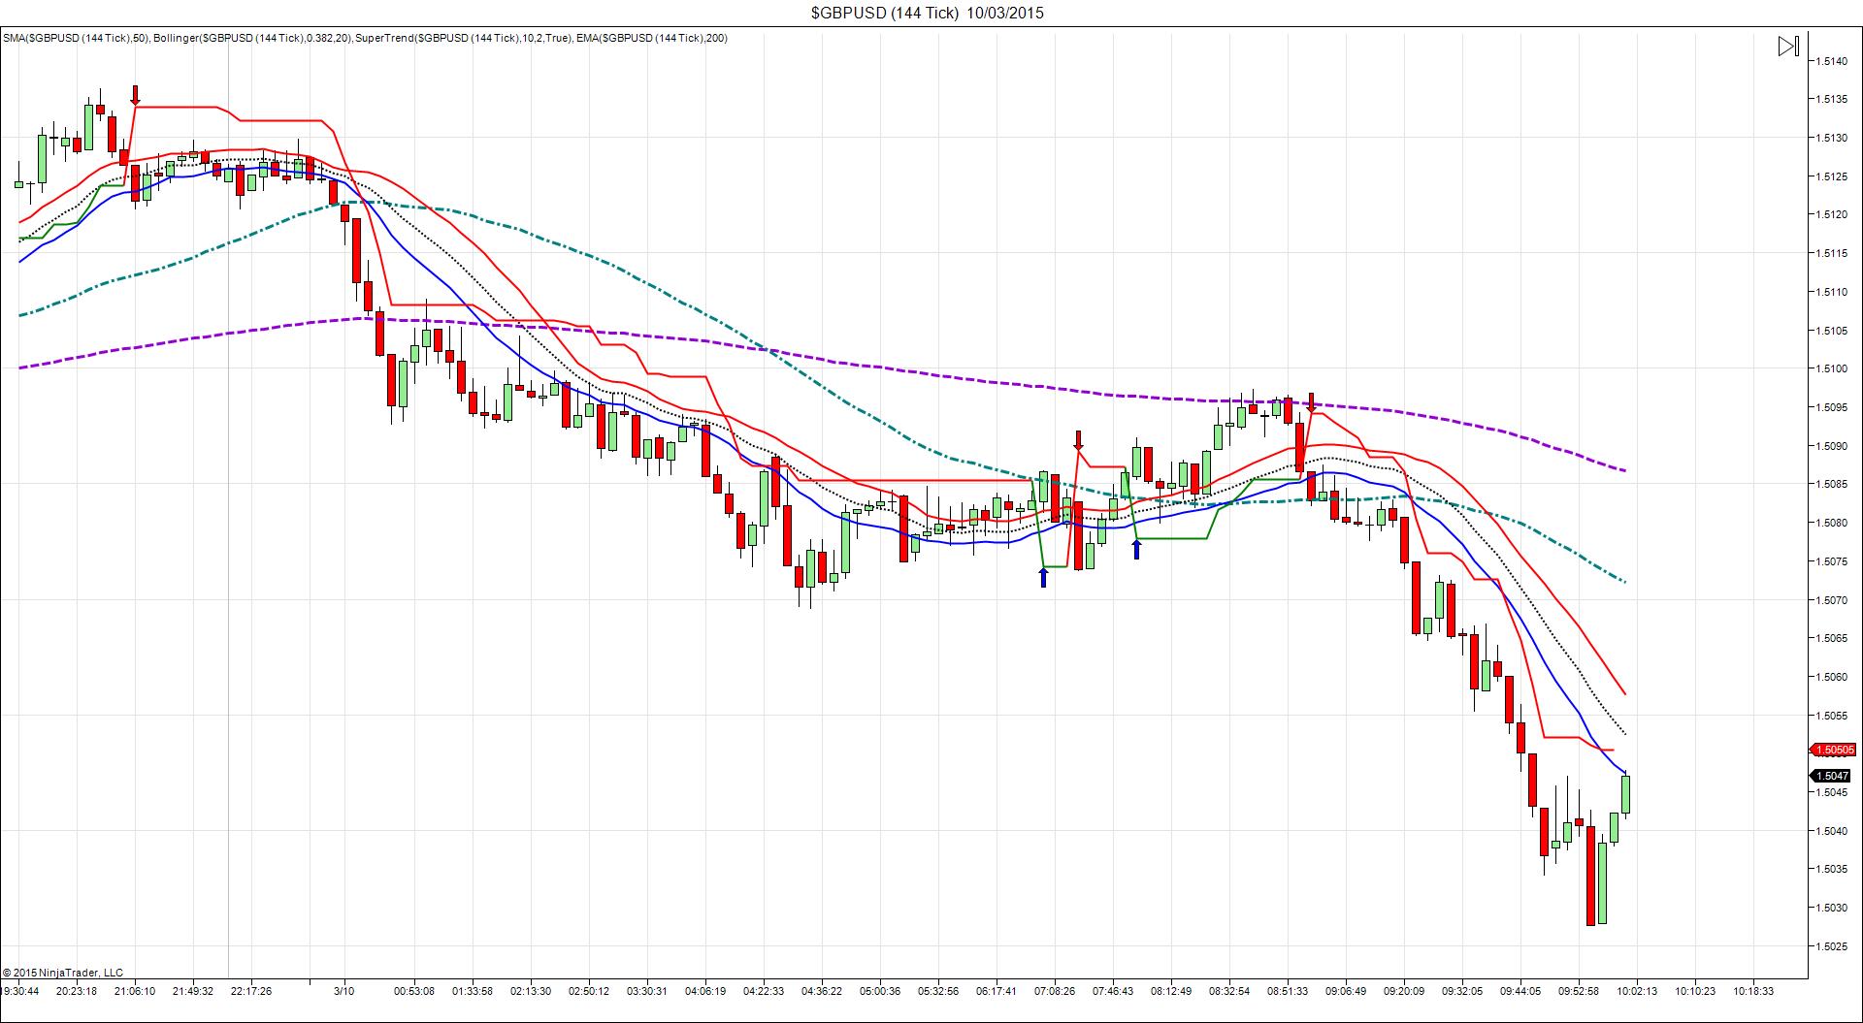Click the 1.5090 price axis label

tap(1831, 446)
